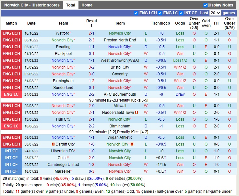Click red card icon before Cardiff City

53,144
